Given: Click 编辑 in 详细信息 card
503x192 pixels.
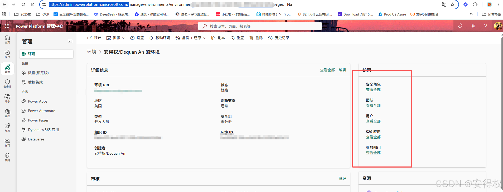Looking at the screenshot, I should [342, 70].
